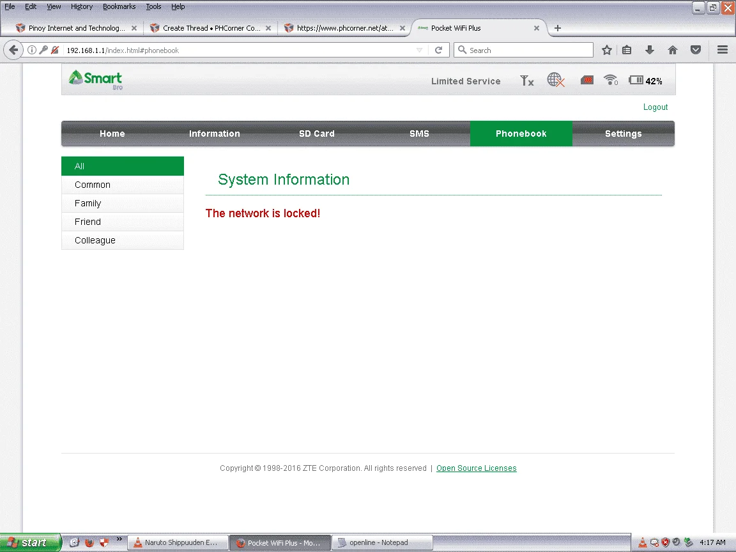Open the SD Card section

coord(317,134)
